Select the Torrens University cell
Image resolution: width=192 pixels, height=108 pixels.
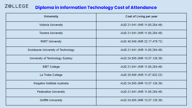click(x=51, y=34)
